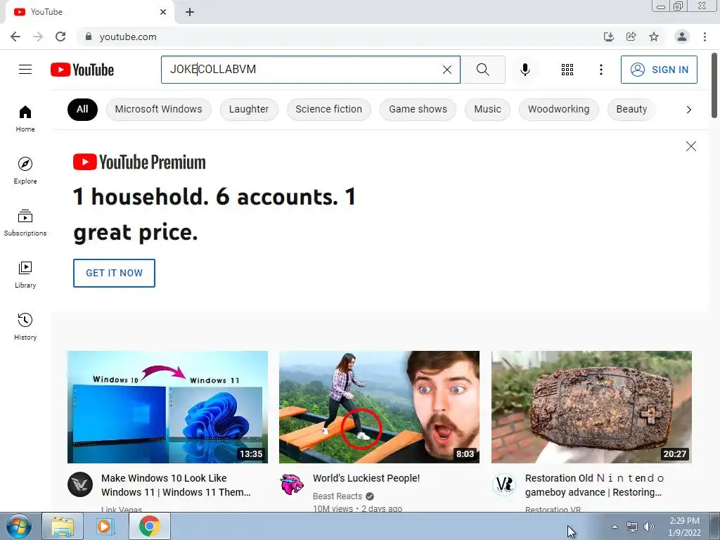Open volume control in system tray
The height and width of the screenshot is (540, 720).
pyautogui.click(x=649, y=527)
